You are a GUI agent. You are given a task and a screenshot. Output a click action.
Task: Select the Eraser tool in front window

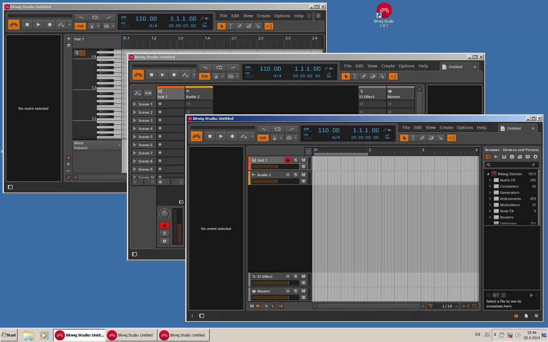click(432, 138)
